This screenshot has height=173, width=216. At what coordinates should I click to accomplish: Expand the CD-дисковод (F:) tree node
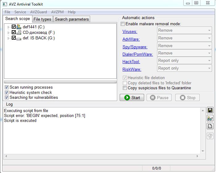click(x=8, y=33)
